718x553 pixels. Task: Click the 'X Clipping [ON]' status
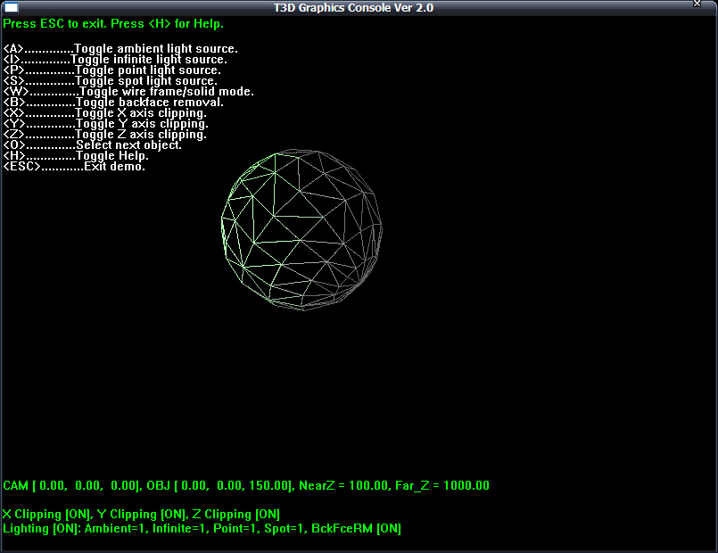click(47, 515)
